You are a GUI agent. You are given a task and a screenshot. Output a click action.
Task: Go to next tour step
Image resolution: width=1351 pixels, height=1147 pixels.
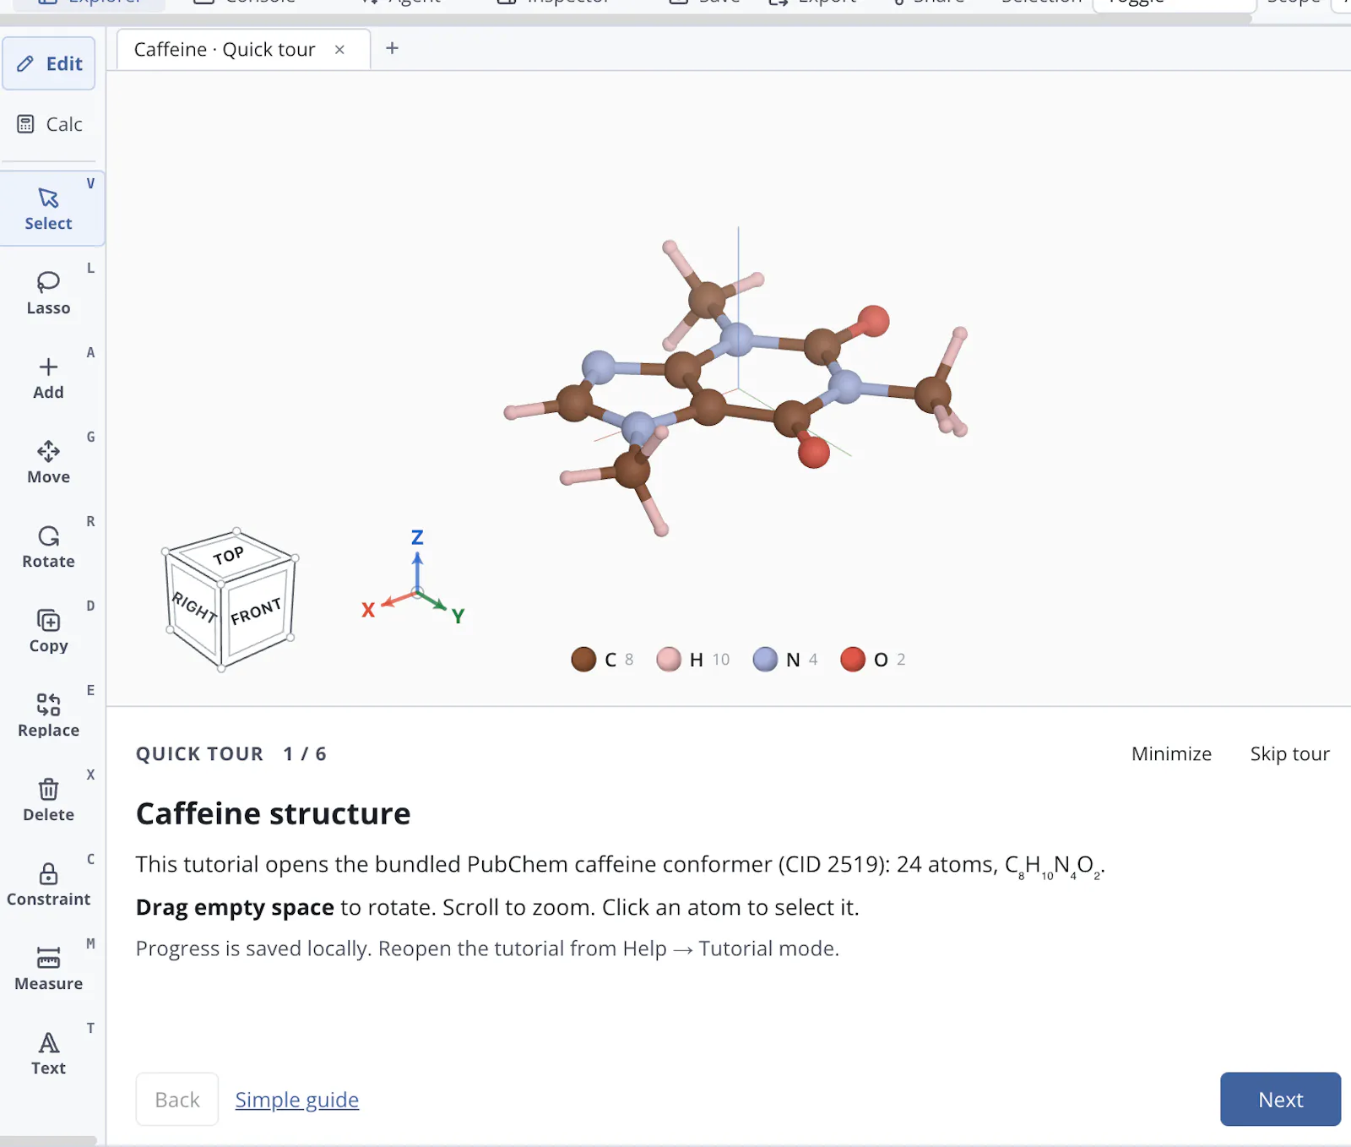click(1280, 1099)
